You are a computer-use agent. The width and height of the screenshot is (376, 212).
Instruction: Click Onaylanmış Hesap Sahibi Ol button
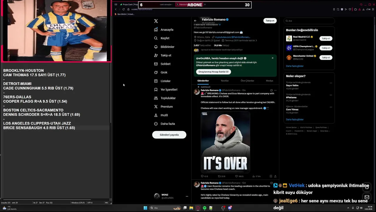click(x=214, y=72)
